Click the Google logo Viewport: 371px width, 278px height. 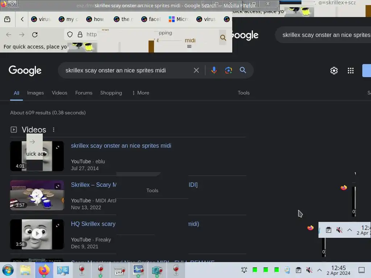[25, 71]
